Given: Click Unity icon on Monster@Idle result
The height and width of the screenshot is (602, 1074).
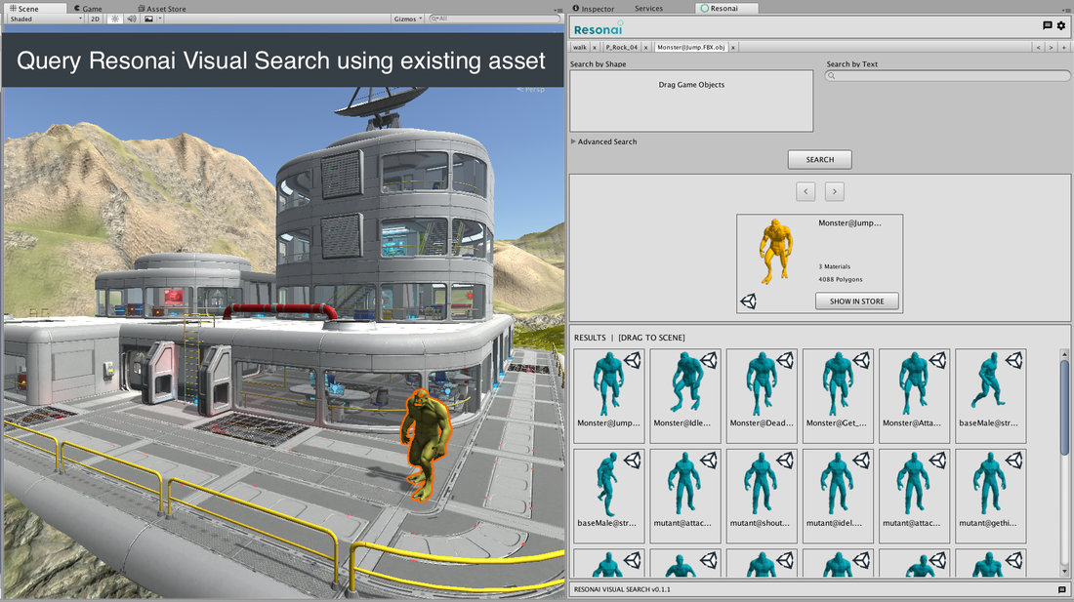Looking at the screenshot, I should coord(709,360).
